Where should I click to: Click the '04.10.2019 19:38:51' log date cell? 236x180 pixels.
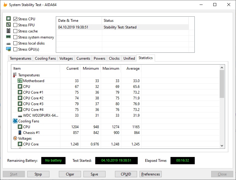pos(73,27)
